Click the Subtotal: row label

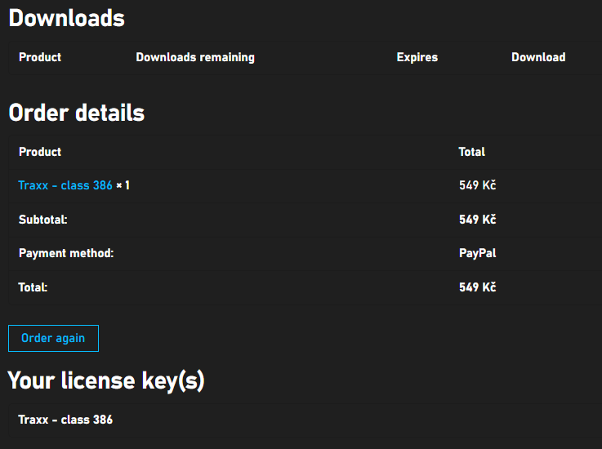(43, 220)
